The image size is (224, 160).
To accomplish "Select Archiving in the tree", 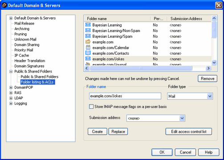I will pyautogui.click(x=22, y=29).
